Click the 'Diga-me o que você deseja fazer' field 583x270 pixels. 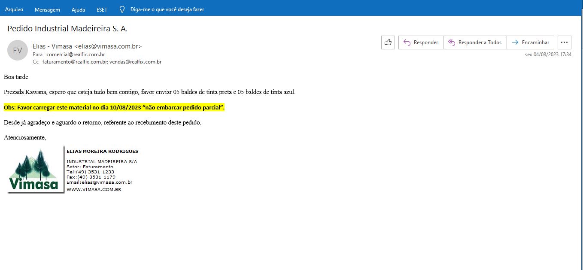click(167, 9)
